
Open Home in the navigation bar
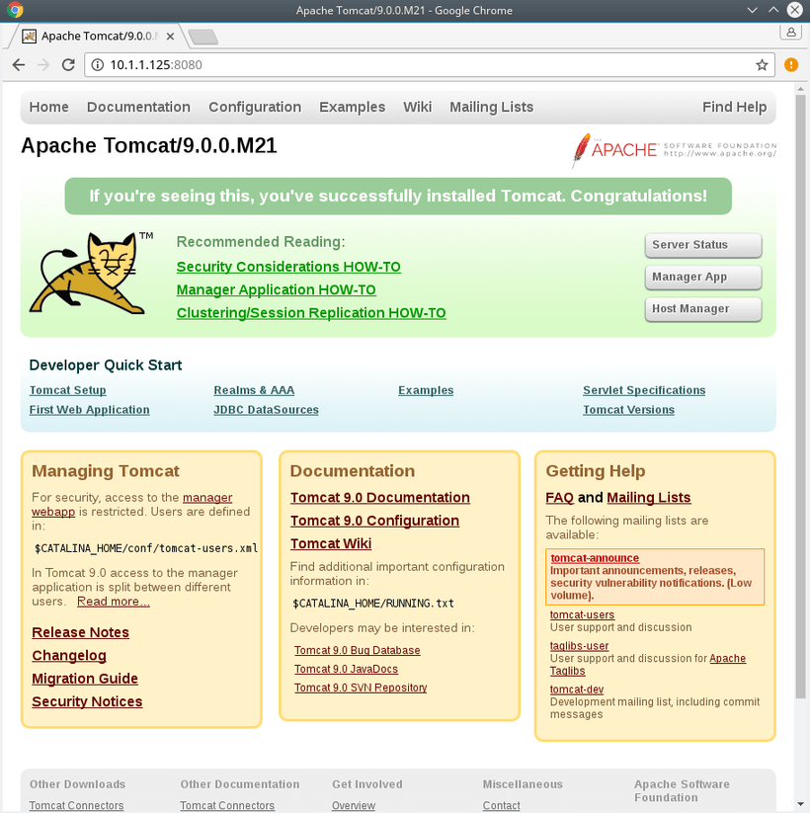[x=48, y=107]
